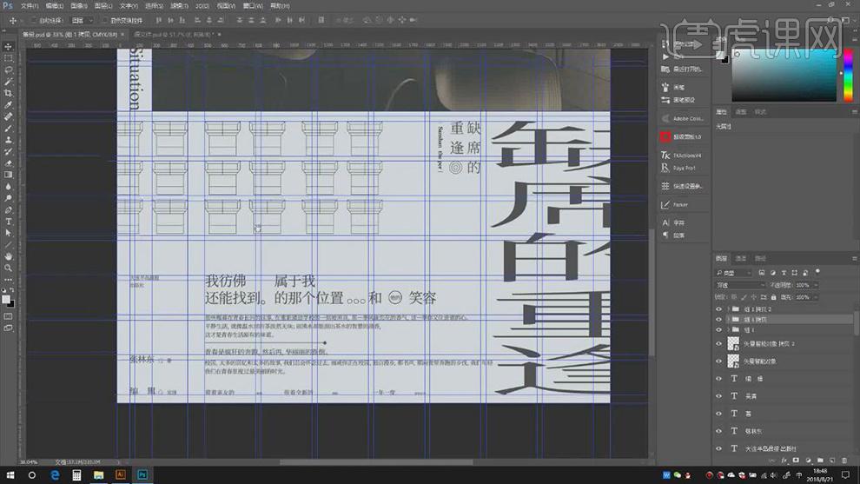The width and height of the screenshot is (860, 484).
Task: Create a new group folder icon
Action: 820,461
